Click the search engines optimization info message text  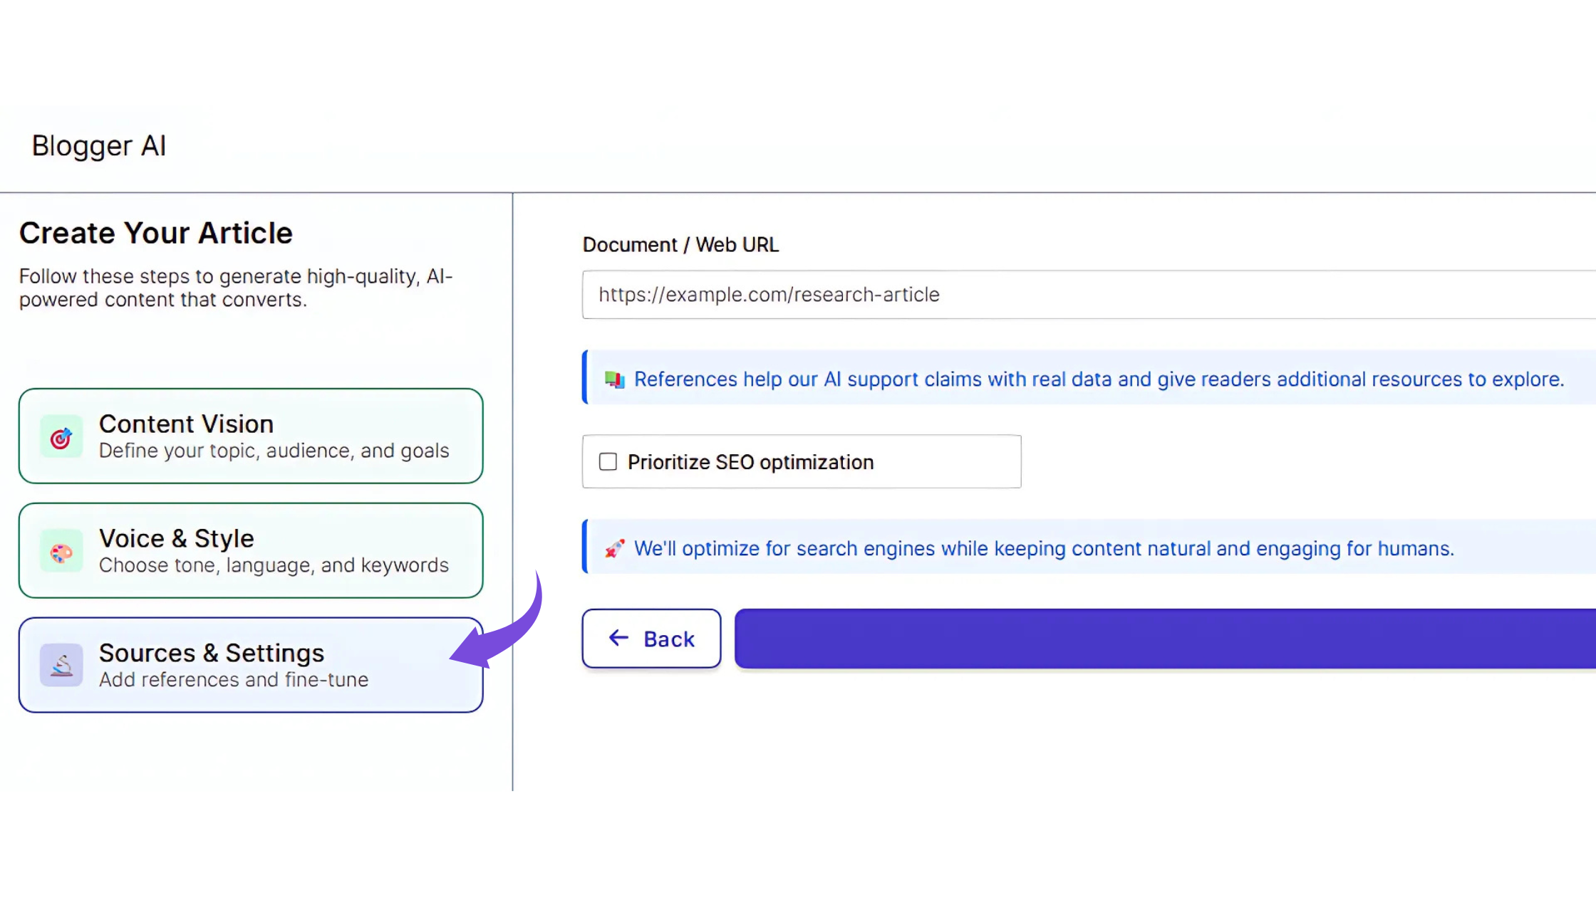[x=1044, y=549]
